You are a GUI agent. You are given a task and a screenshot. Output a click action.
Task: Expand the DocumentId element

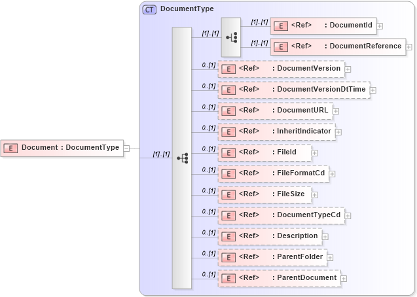tap(380, 26)
